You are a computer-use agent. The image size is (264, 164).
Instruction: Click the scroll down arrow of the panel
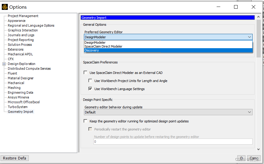pos(258,149)
